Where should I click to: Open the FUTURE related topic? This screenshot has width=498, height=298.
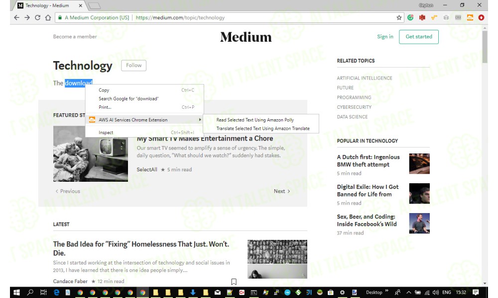tap(345, 88)
